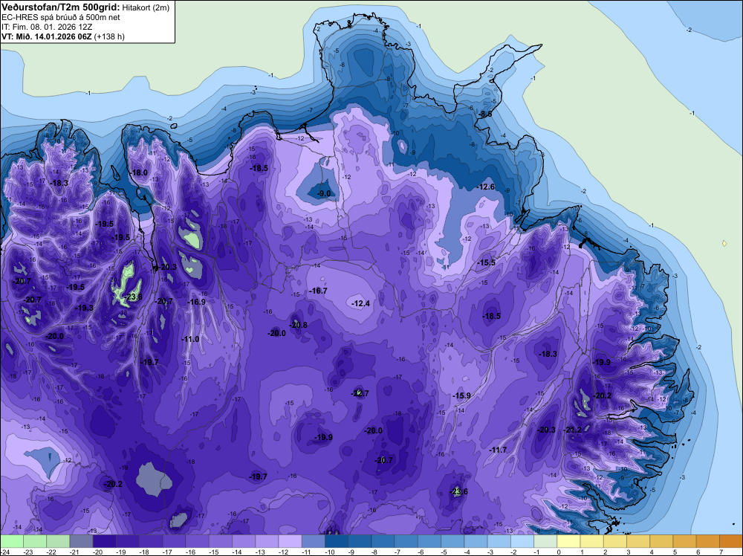Click the -12.4 temperature value

click(x=360, y=303)
